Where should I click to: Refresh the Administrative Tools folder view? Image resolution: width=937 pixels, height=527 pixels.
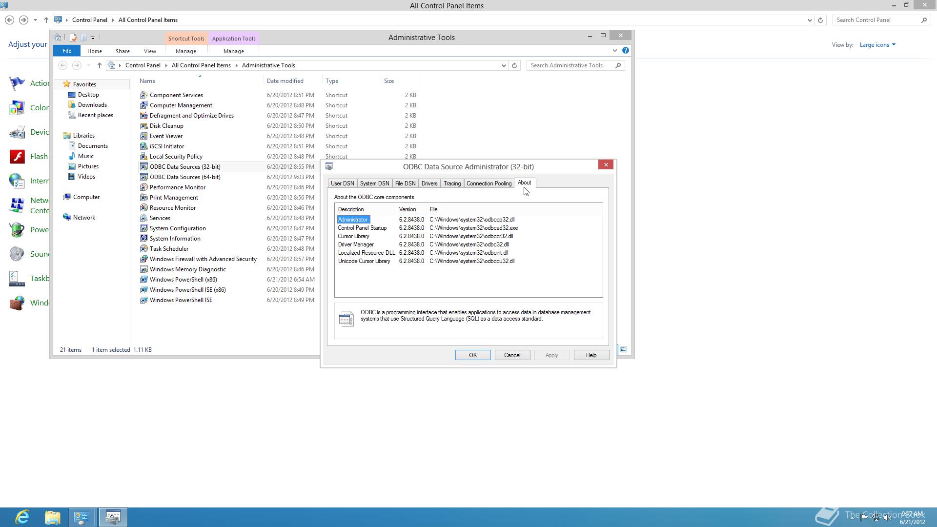coord(514,65)
